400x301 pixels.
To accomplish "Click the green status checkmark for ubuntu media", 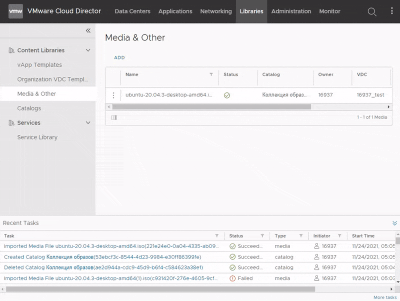I will 227,95.
